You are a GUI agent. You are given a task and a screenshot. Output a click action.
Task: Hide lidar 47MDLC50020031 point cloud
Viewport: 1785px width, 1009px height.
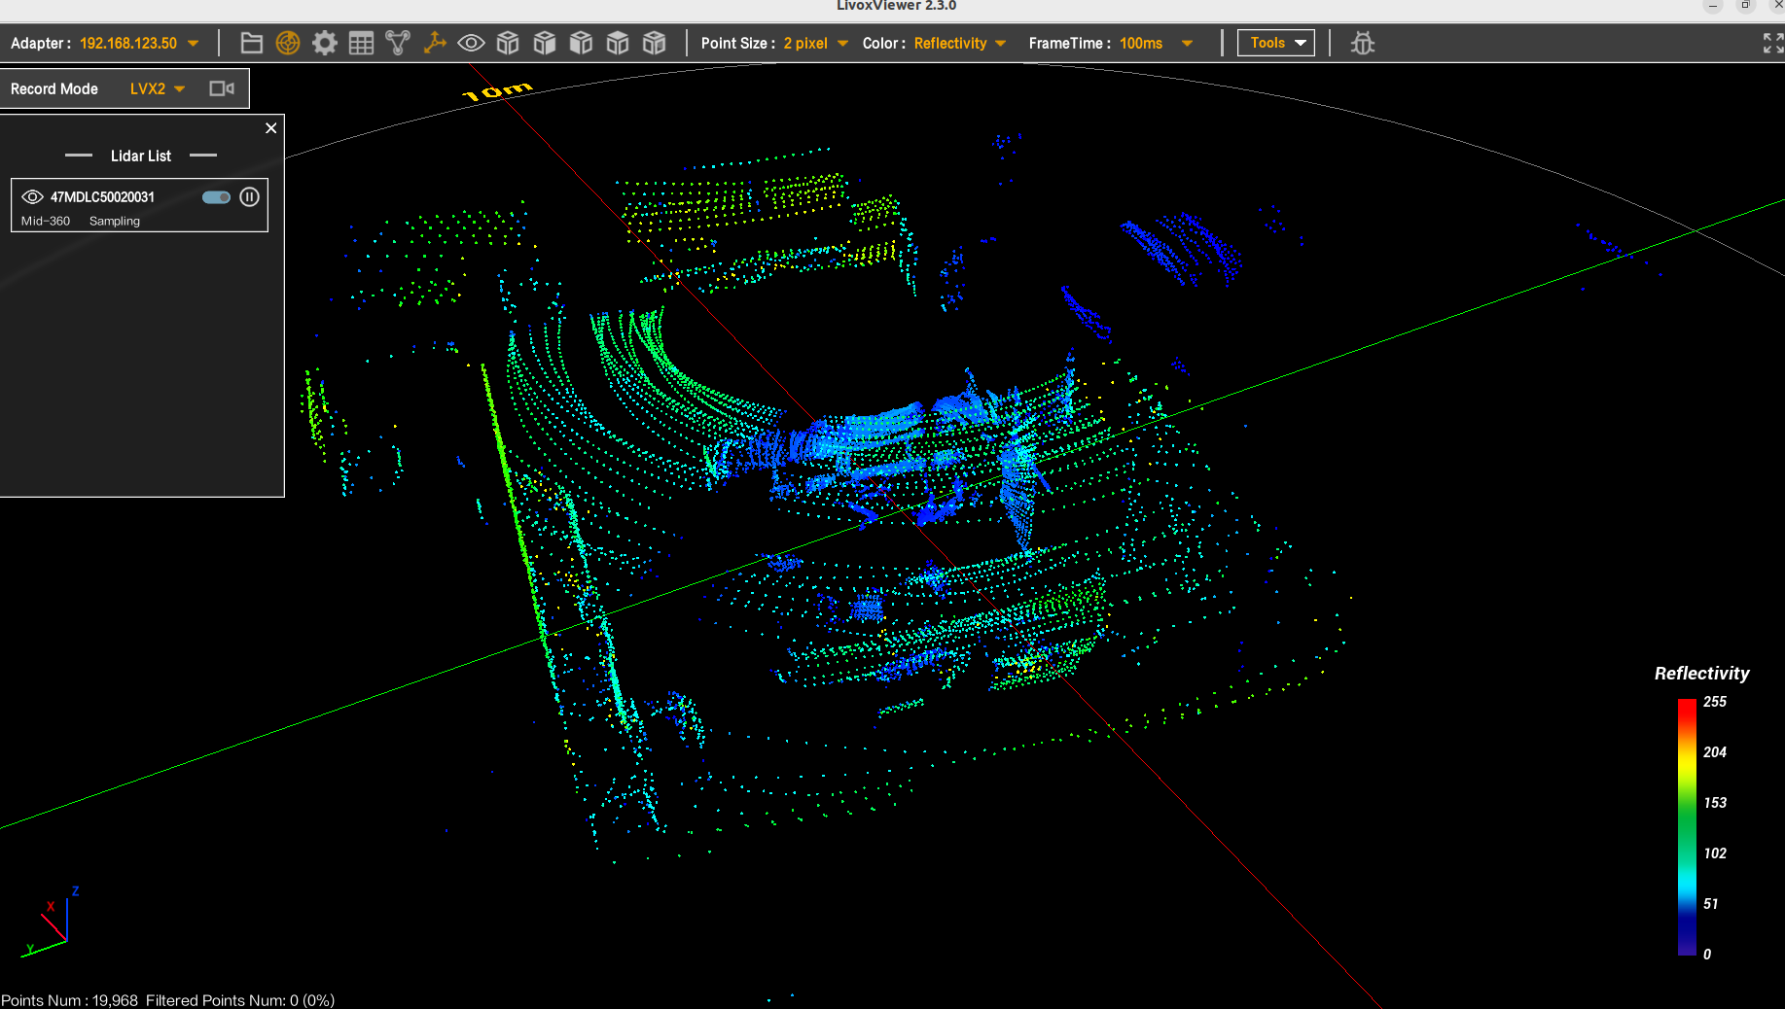[x=32, y=197]
